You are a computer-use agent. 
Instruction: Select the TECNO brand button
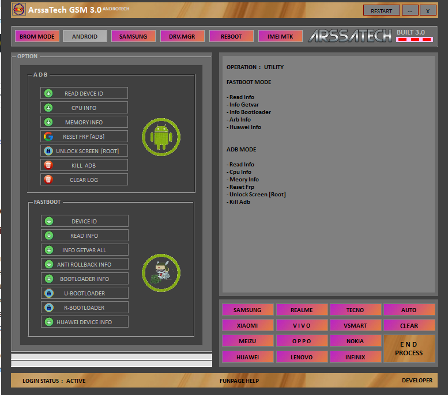[x=355, y=310]
